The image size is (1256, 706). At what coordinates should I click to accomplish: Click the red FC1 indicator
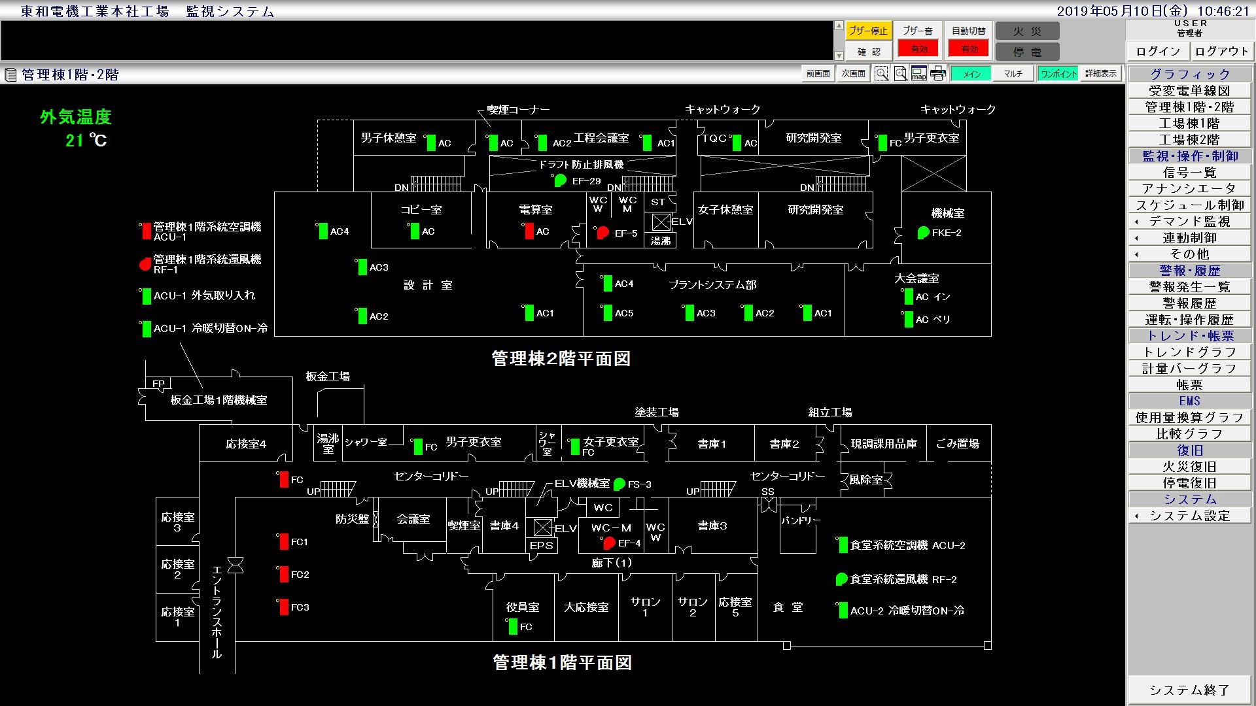click(284, 541)
